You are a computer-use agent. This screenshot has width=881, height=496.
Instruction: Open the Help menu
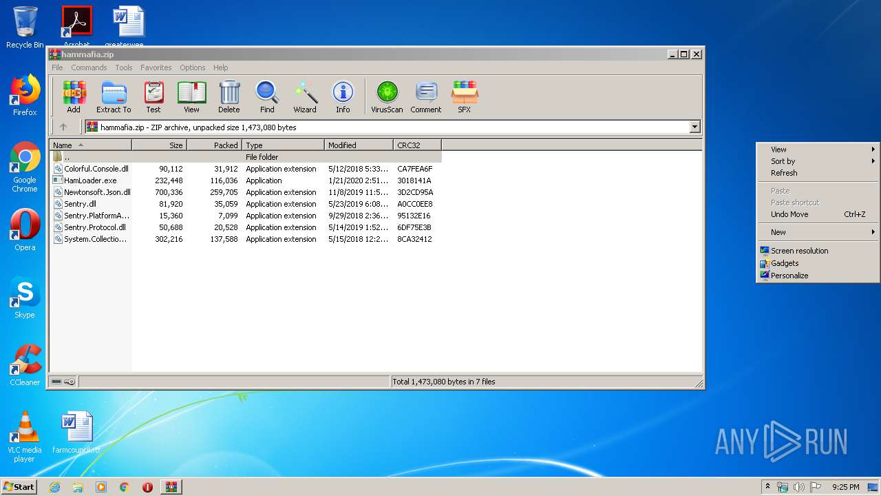point(220,68)
